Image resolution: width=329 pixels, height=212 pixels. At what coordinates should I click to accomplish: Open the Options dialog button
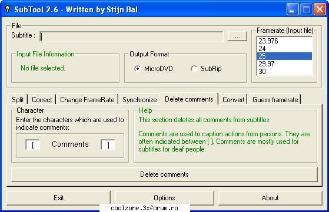pos(164,198)
